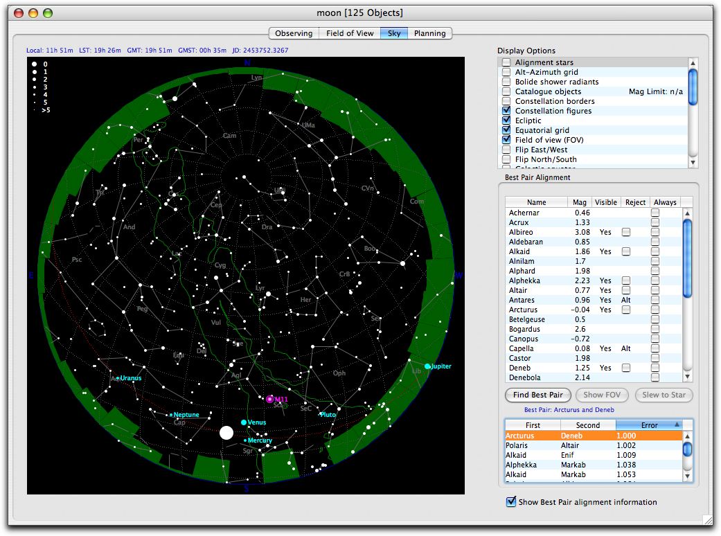The width and height of the screenshot is (721, 536).
Task: Open the Planning tab
Action: point(429,33)
